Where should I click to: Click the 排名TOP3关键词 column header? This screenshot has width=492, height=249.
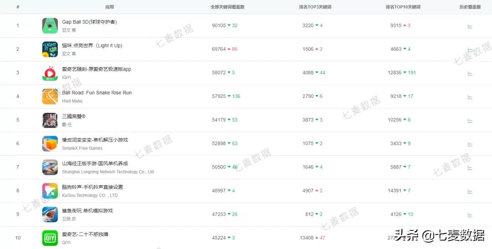pyautogui.click(x=315, y=7)
